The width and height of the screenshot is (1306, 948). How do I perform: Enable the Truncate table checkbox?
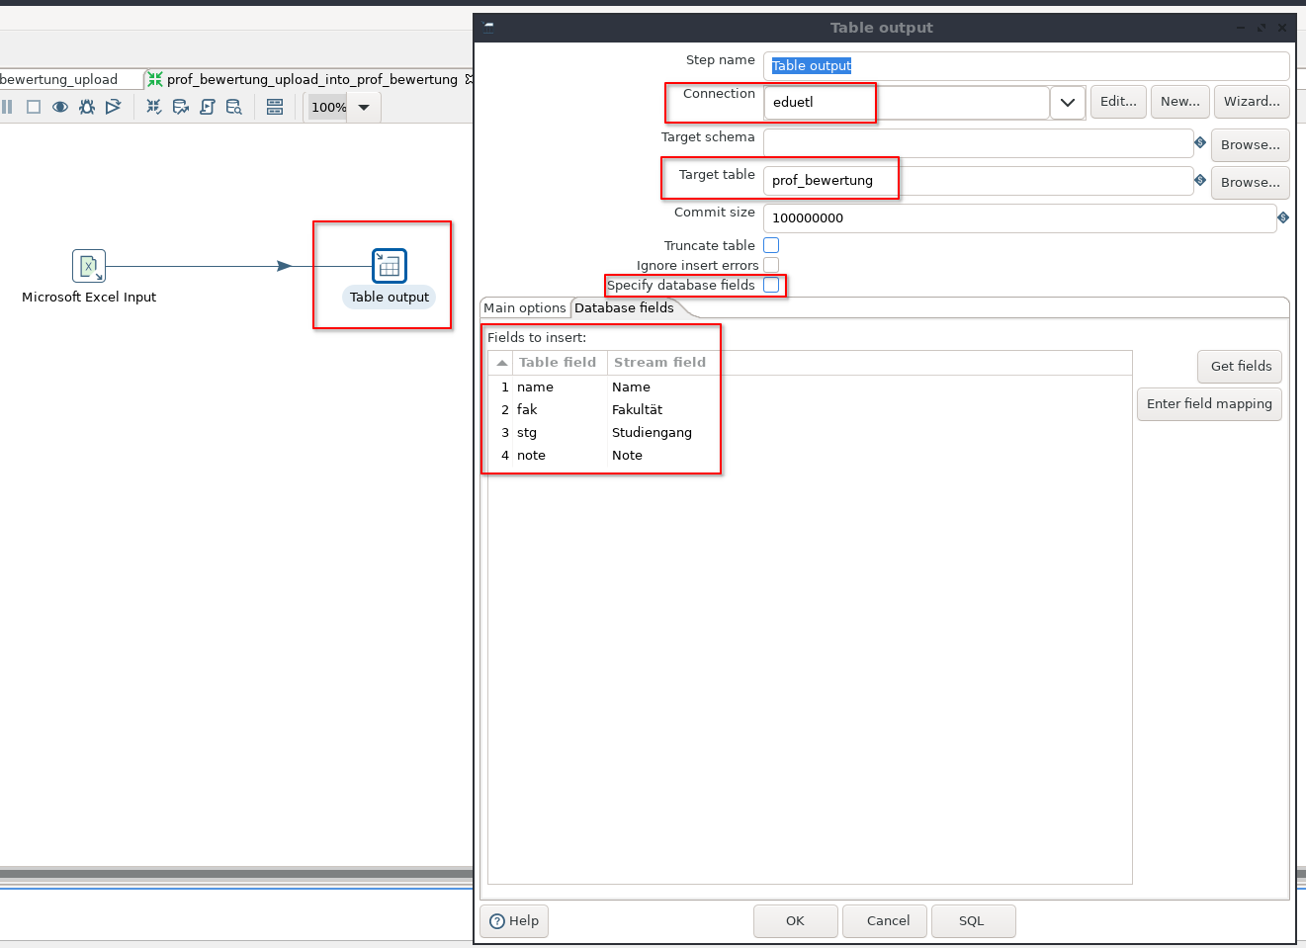pyautogui.click(x=771, y=245)
